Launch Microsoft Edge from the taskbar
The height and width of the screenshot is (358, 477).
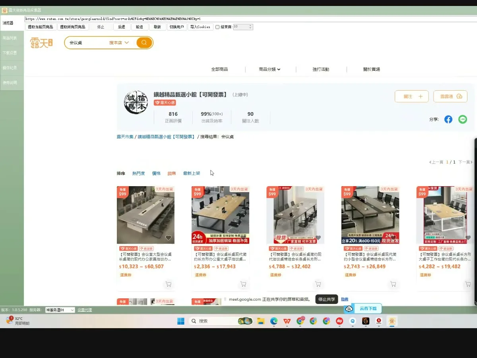click(274, 321)
